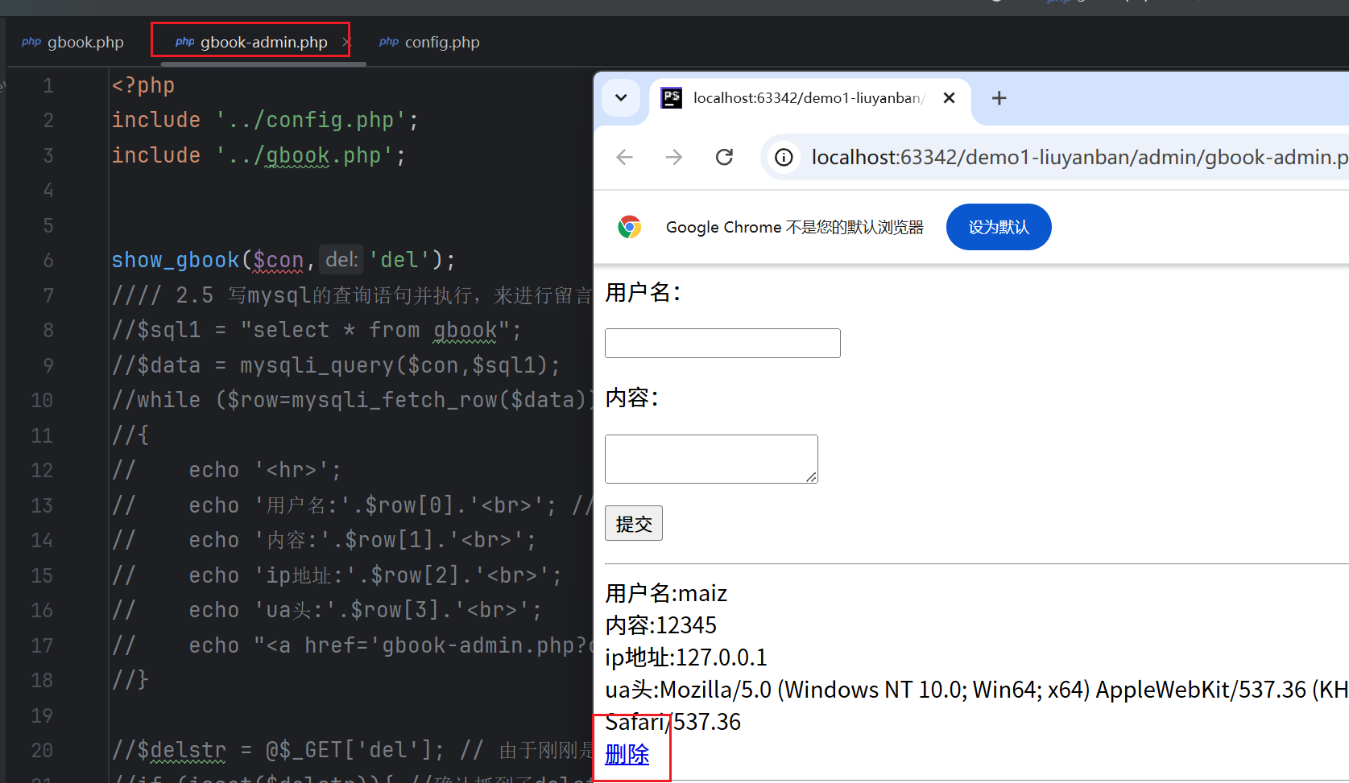The height and width of the screenshot is (783, 1349).
Task: Click the ip地址:127.0.0.1 text
Action: tap(686, 657)
